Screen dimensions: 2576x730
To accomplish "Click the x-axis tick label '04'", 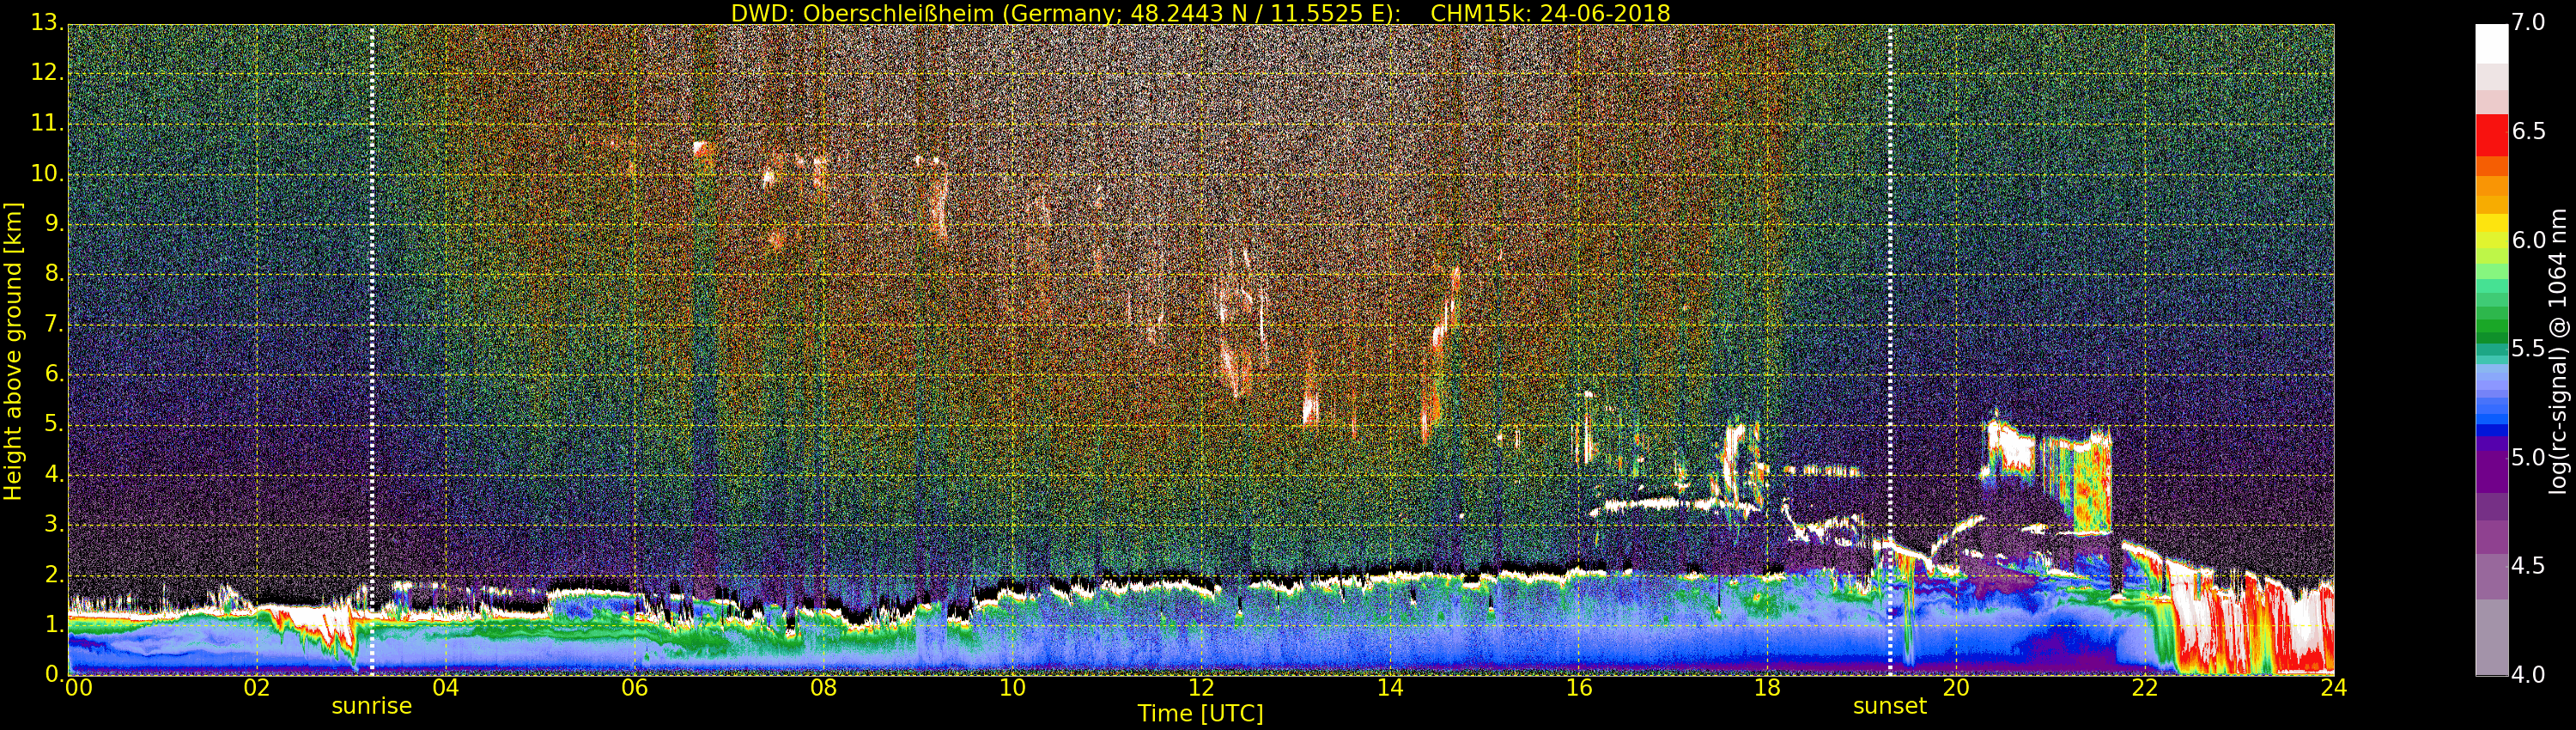I will click(446, 687).
